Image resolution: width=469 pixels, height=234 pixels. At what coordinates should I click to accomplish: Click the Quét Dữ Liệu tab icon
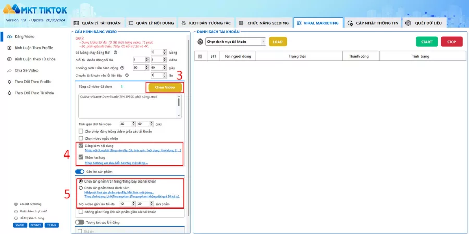coord(408,23)
